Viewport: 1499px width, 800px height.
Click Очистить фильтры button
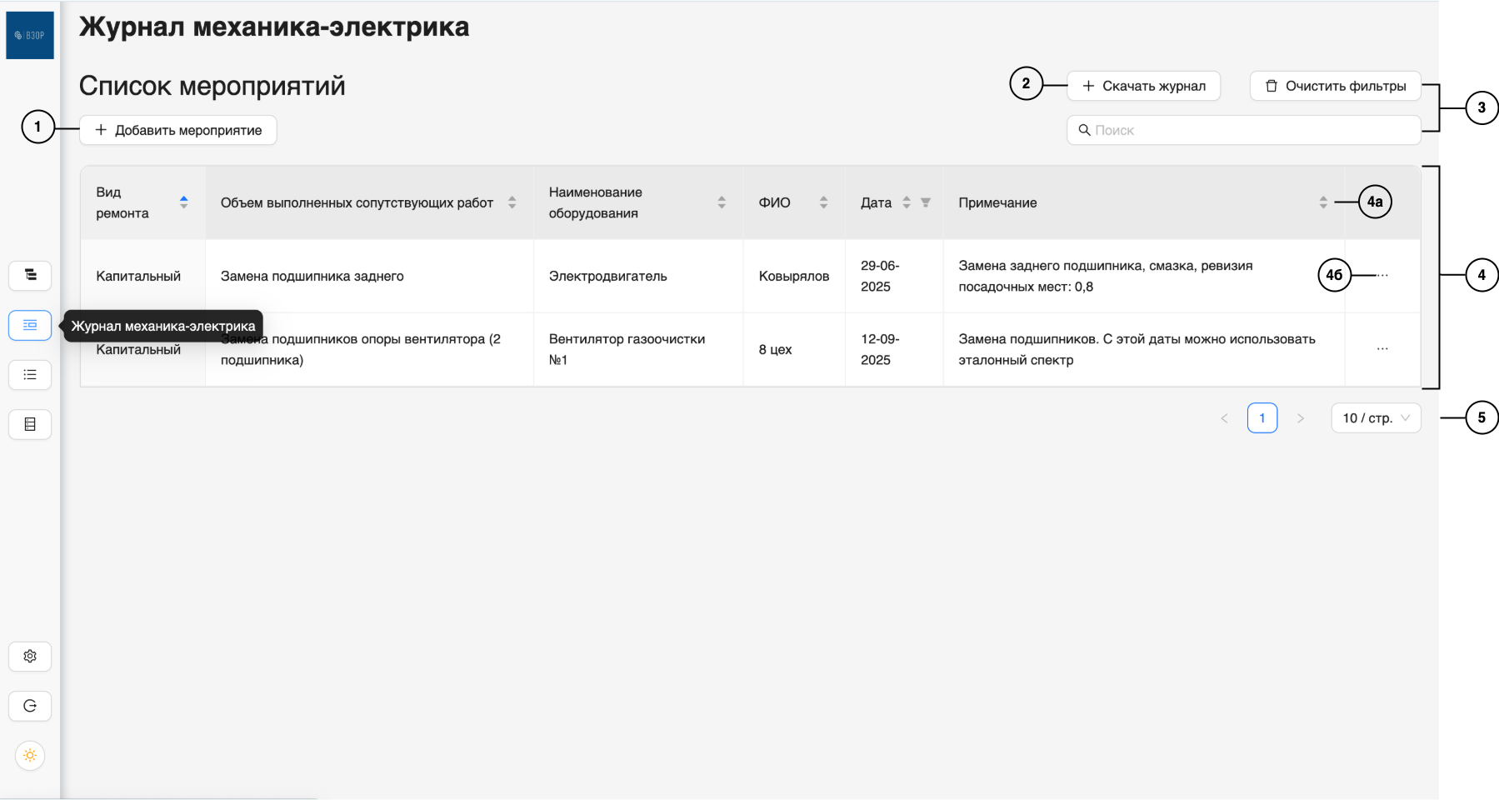tap(1334, 85)
